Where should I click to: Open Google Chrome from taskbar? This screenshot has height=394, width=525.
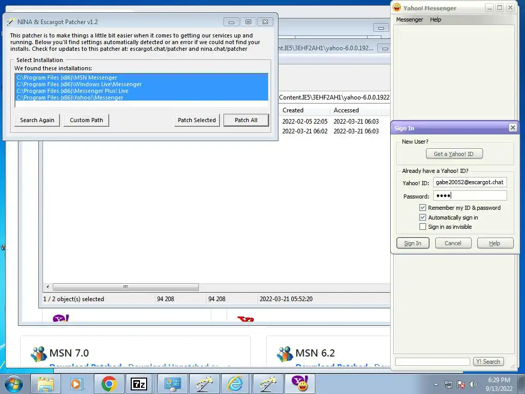coord(109,384)
